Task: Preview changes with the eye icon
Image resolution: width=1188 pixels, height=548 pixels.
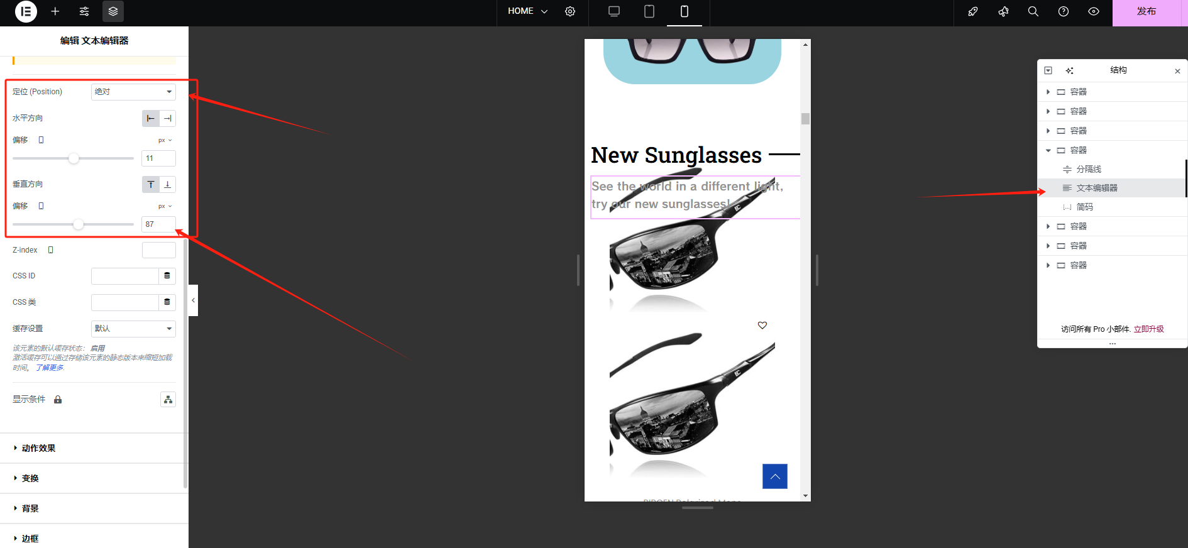Action: [1094, 11]
